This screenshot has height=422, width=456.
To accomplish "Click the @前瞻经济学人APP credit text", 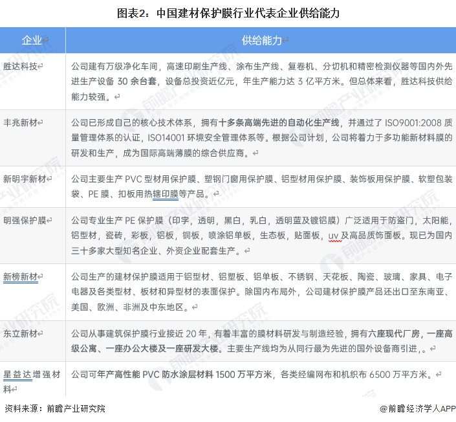I will [418, 408].
